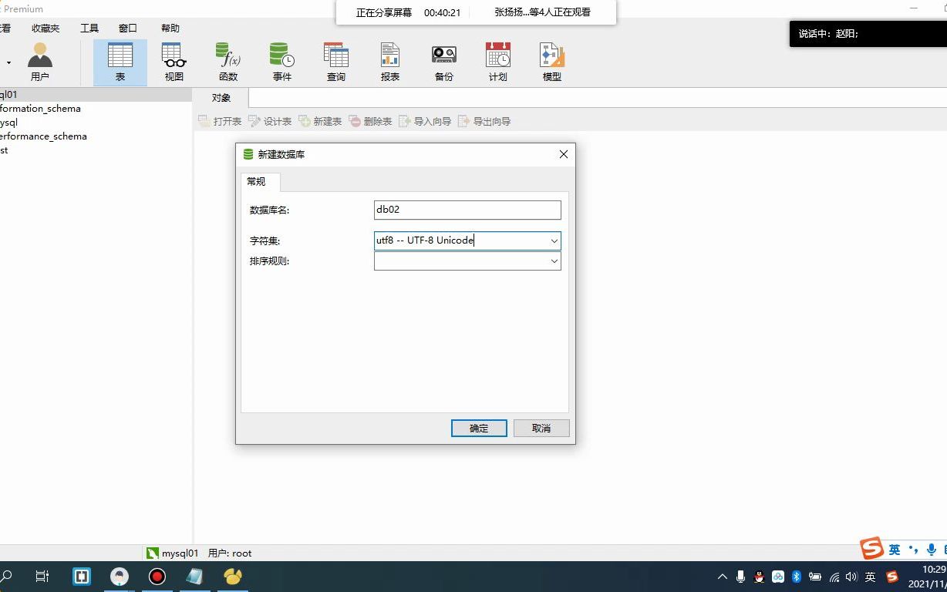Focus the 数据库名 field containing db02
This screenshot has height=592, width=947.
467,210
